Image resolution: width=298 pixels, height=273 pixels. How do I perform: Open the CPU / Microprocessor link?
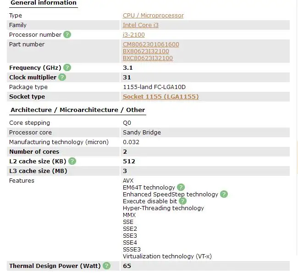coord(153,16)
